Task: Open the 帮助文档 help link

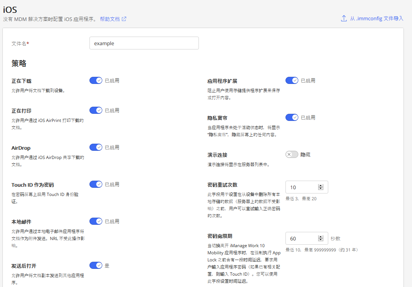Action: [110, 19]
